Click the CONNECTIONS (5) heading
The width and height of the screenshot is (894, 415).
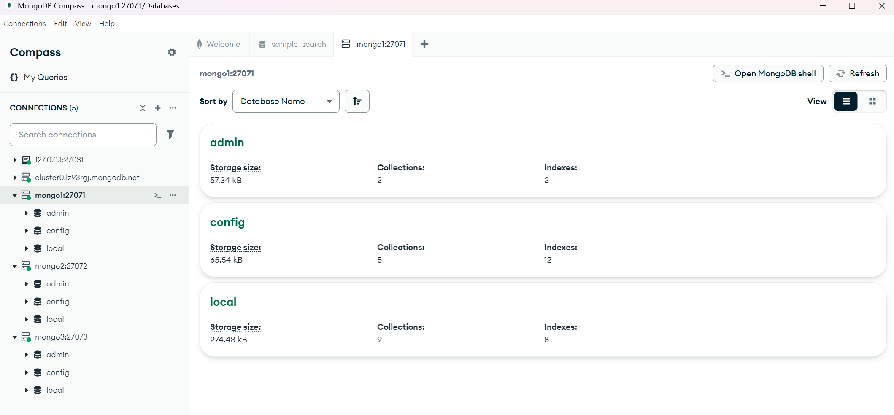pos(44,108)
